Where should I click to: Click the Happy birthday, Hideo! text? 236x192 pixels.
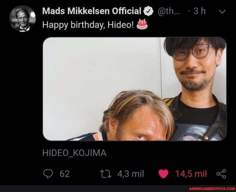click(x=88, y=25)
